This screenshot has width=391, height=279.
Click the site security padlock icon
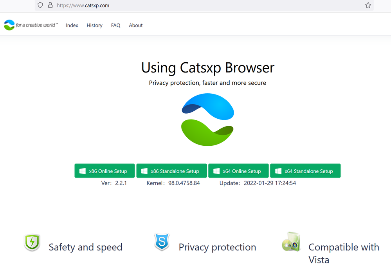pyautogui.click(x=50, y=5)
